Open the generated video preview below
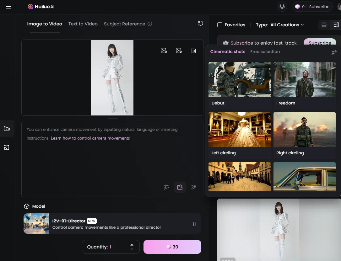The height and width of the screenshot is (261, 341). click(x=279, y=230)
